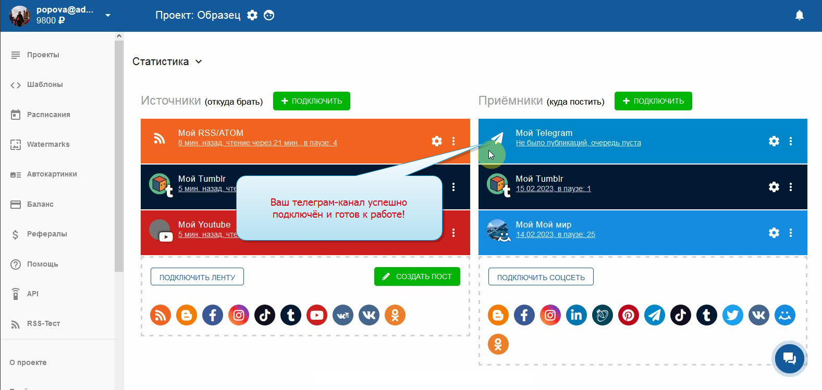The height and width of the screenshot is (390, 822).
Task: Open project settings gear next to Образец
Action: pos(252,15)
